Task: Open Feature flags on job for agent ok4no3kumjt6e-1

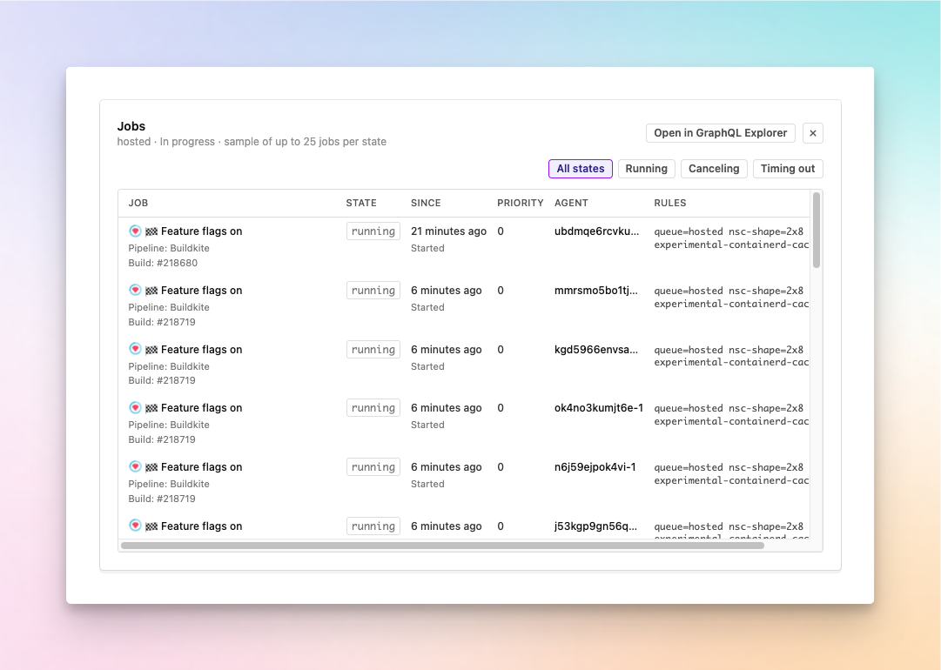Action: (202, 408)
